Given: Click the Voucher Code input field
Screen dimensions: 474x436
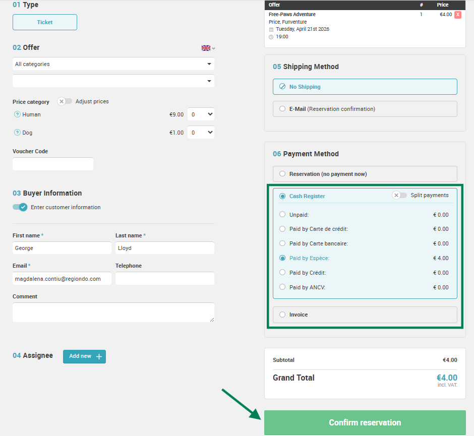Looking at the screenshot, I should point(53,164).
